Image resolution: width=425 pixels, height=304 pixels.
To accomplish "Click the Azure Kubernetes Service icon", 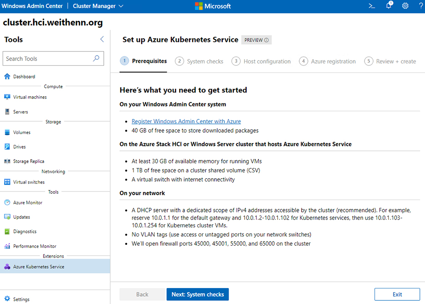I will pyautogui.click(x=7, y=267).
